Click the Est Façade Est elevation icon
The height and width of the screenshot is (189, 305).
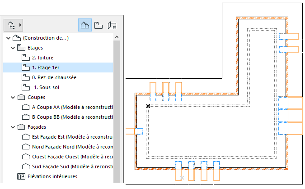click(x=26, y=137)
